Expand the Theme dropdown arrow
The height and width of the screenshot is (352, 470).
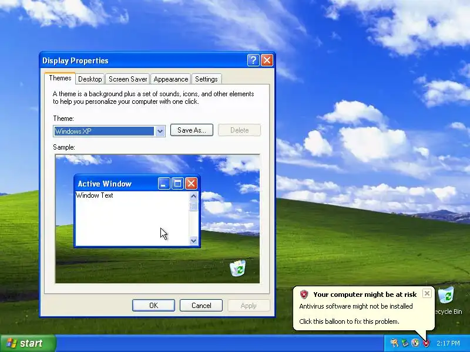pyautogui.click(x=160, y=131)
